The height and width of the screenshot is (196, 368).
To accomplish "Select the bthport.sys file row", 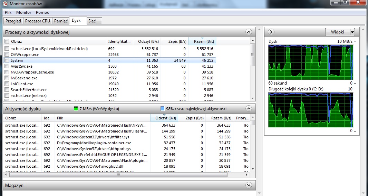I will click(x=126, y=149).
